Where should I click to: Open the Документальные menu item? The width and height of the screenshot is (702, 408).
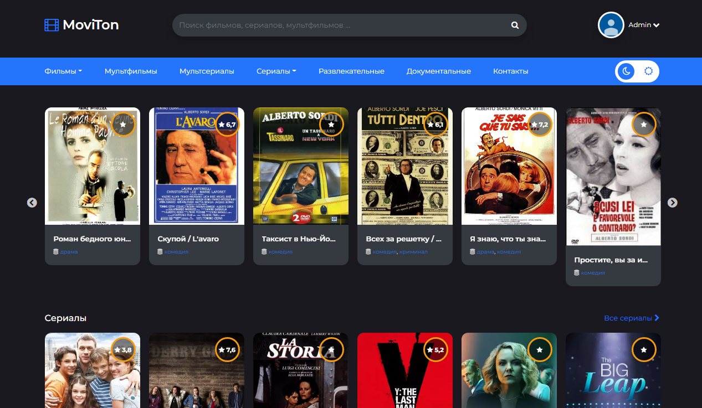(x=438, y=71)
